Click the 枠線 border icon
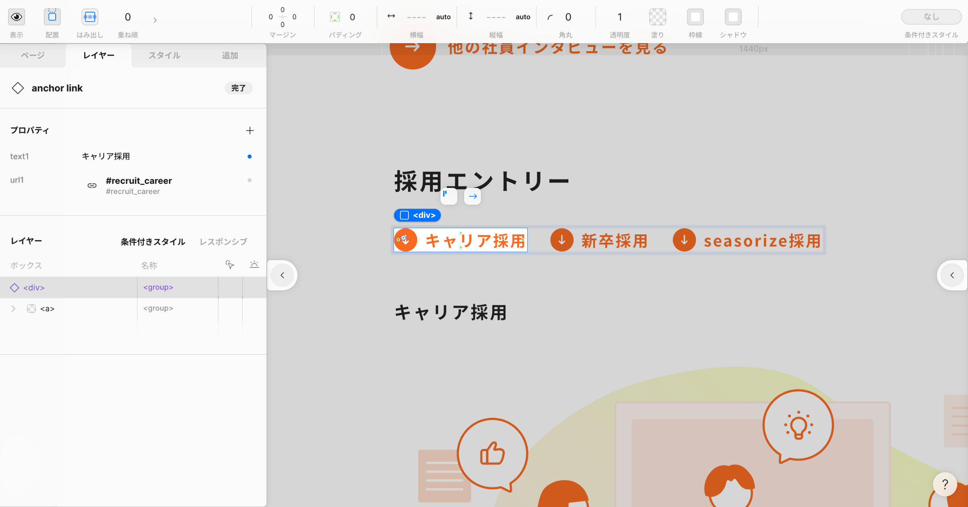 point(695,17)
